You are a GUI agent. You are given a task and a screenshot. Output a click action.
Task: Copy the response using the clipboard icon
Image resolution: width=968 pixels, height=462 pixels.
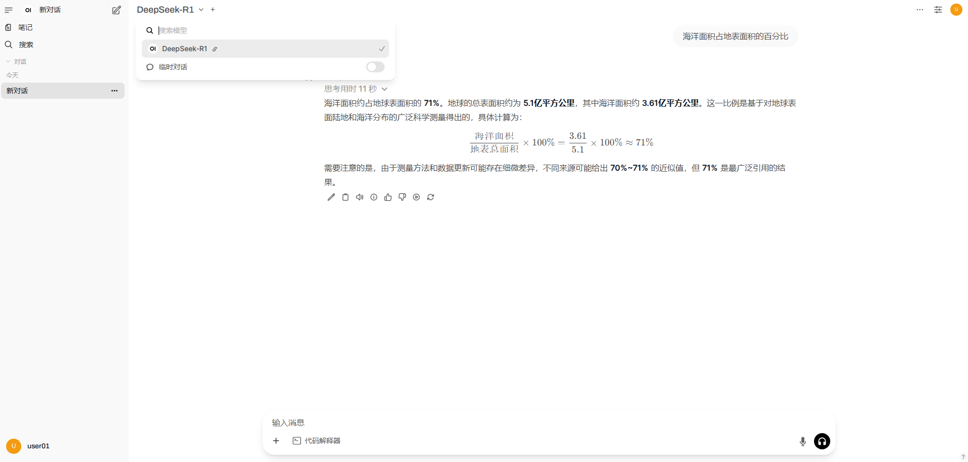[x=345, y=197]
